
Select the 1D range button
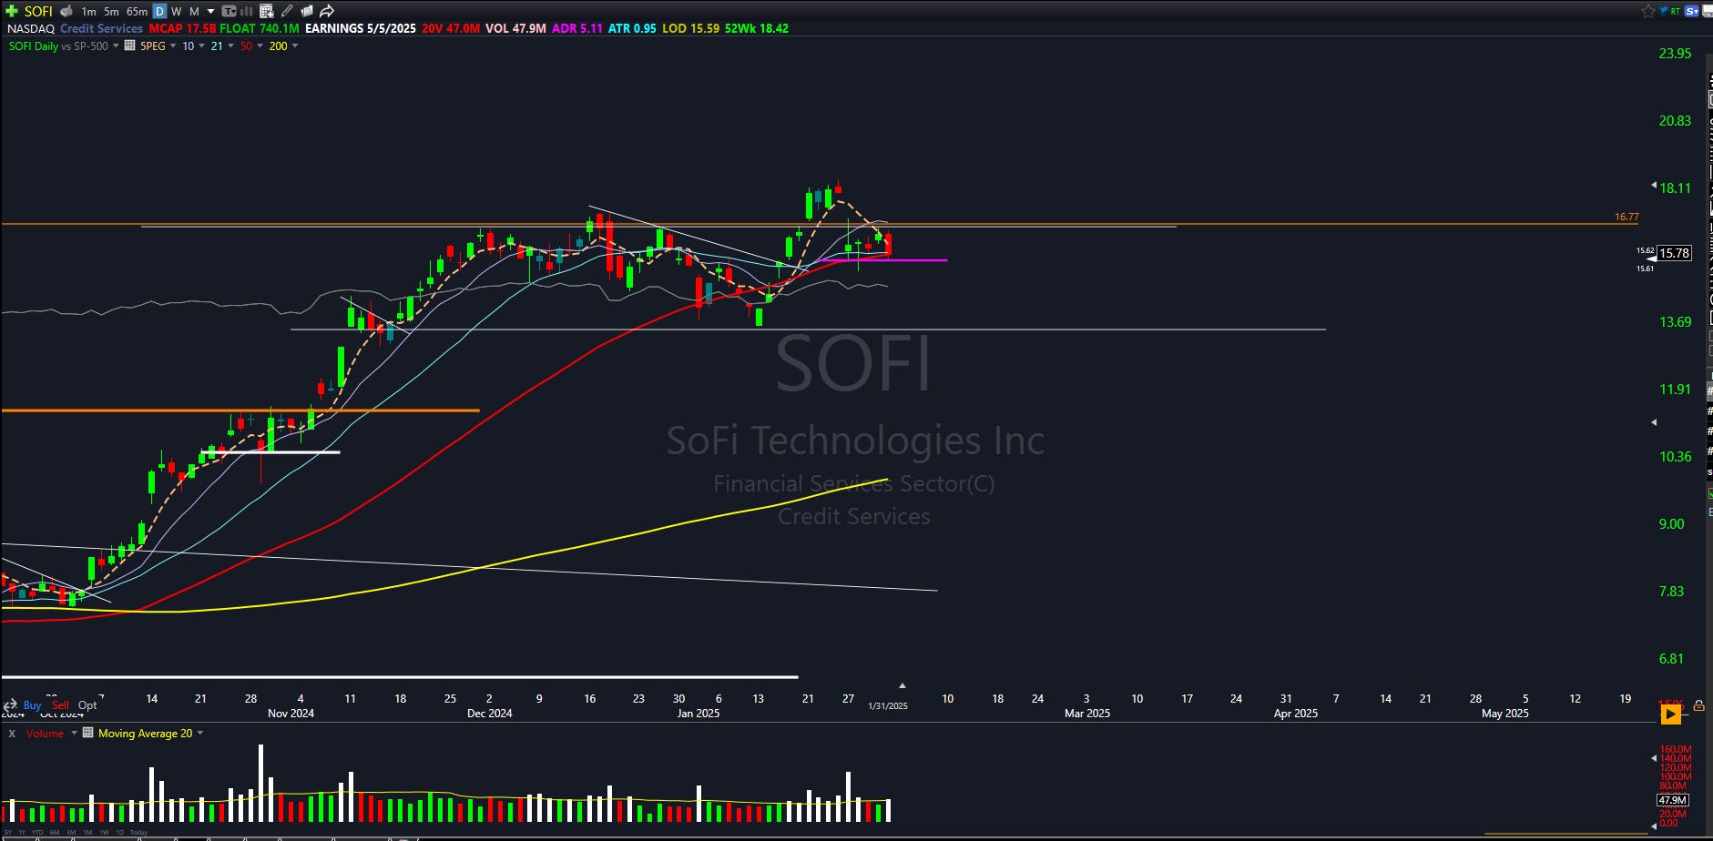119,833
